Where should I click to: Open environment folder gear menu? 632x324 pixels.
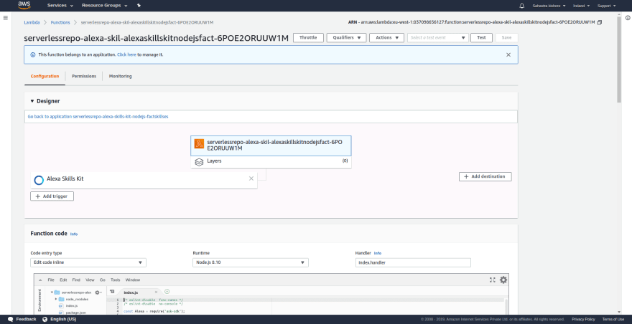coord(98,292)
